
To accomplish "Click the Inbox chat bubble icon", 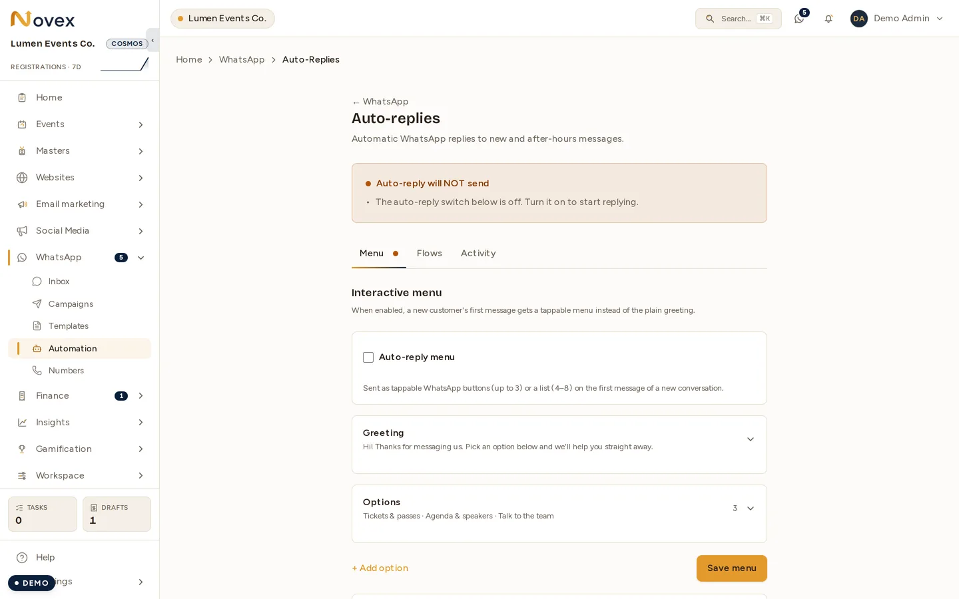I will [x=37, y=282].
